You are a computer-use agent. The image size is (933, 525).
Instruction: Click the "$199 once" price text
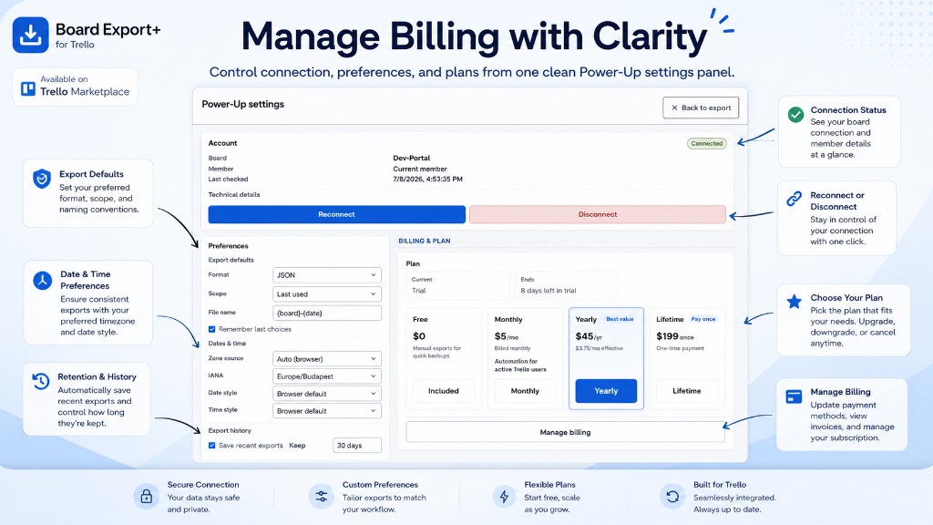[675, 336]
